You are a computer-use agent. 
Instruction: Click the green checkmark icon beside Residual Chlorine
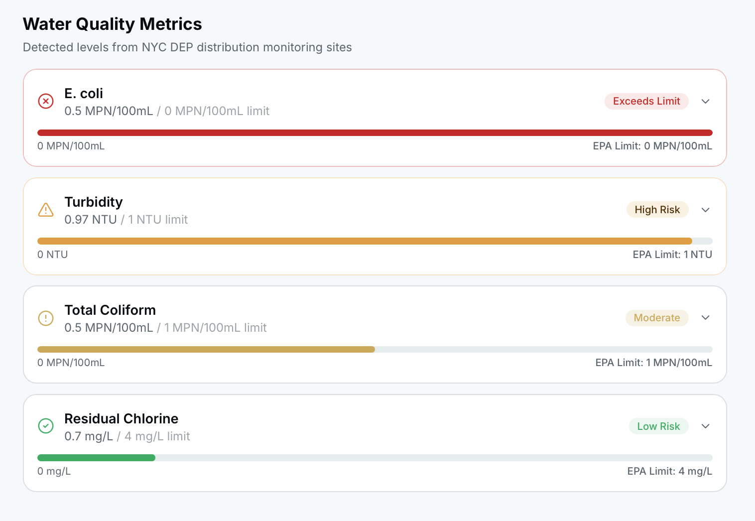(x=46, y=426)
